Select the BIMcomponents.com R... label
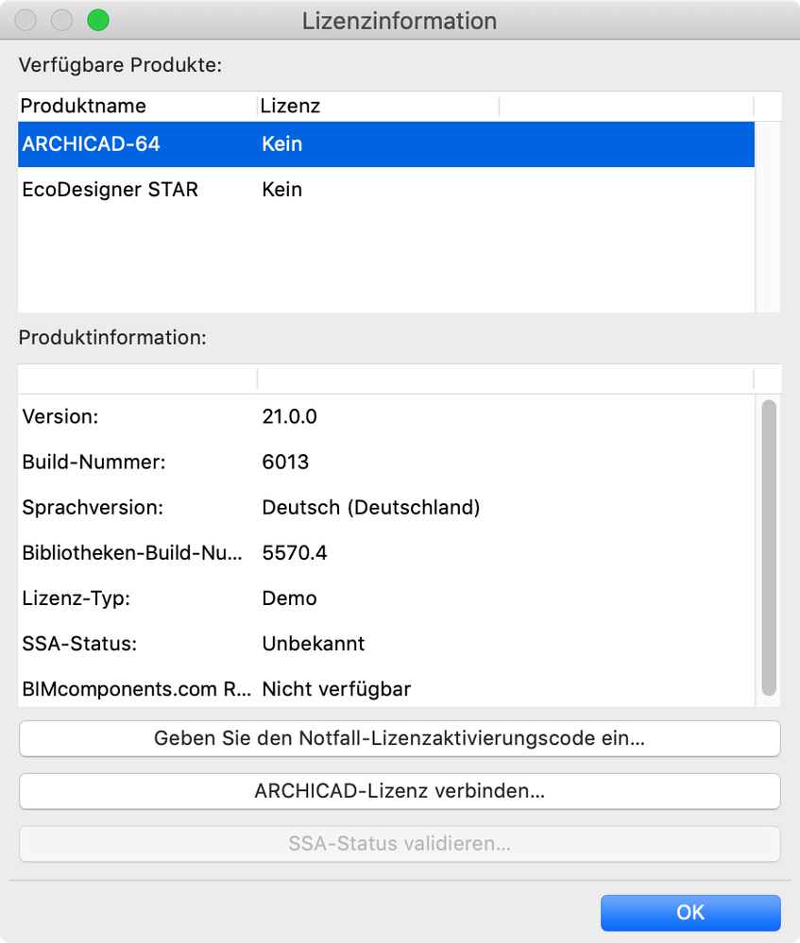 tap(137, 689)
